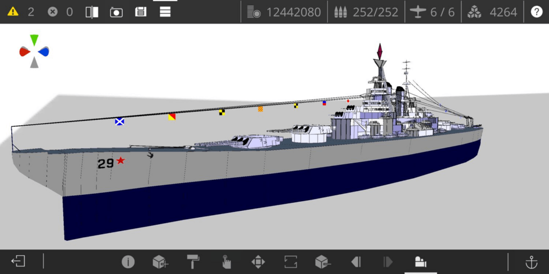Select the pointing hand select tool

(x=226, y=262)
